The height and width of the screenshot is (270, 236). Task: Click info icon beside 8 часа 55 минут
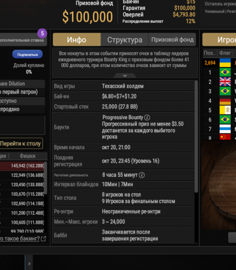click(142, 175)
